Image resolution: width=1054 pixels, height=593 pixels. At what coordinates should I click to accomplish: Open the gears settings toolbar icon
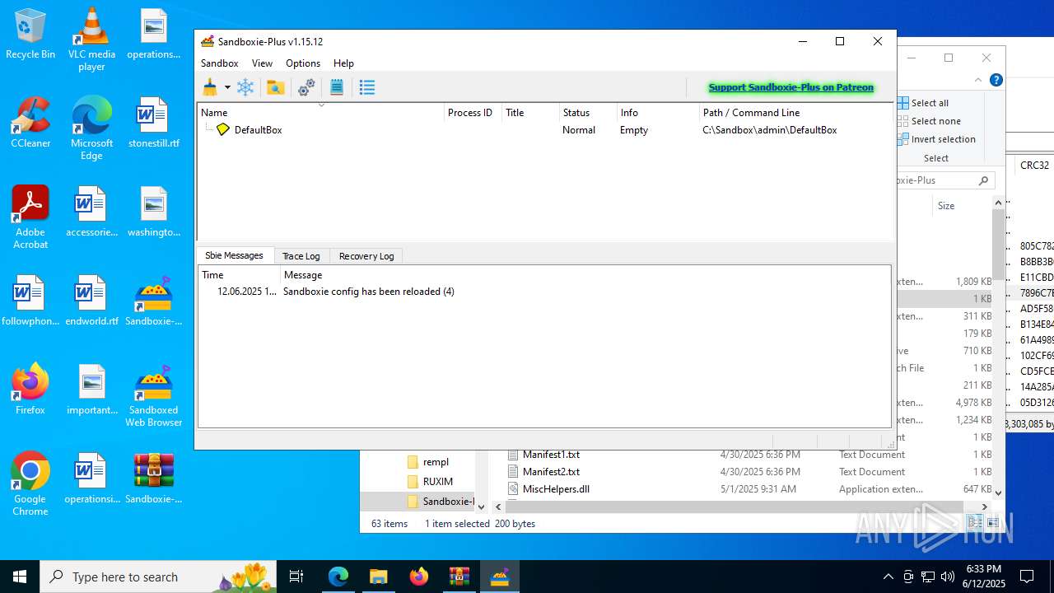click(306, 87)
